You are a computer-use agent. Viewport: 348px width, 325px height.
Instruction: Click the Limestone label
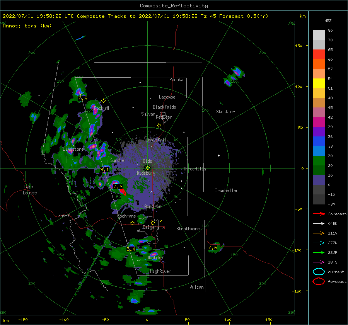73,149
